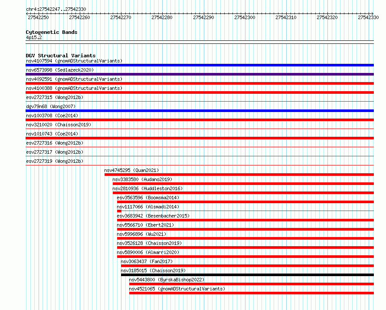This screenshot has height=310, width=386.
Task: Click ruler position 27542260
Action: pos(79,17)
